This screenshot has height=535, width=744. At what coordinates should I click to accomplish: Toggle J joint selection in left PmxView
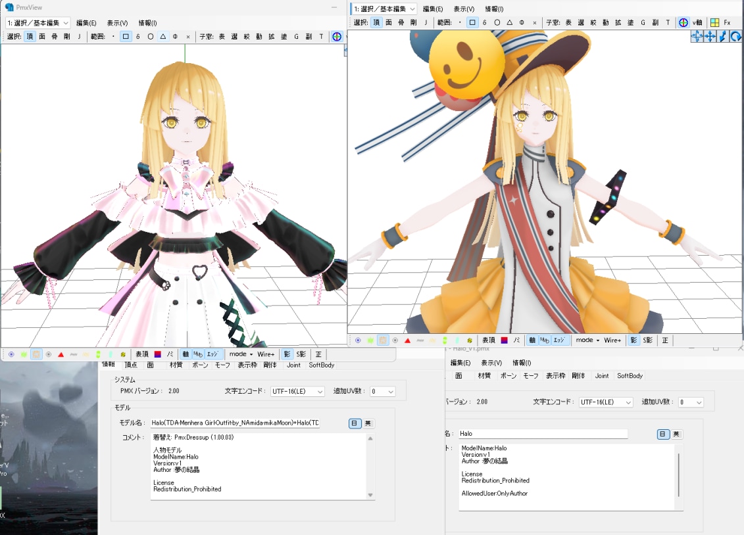[79, 37]
